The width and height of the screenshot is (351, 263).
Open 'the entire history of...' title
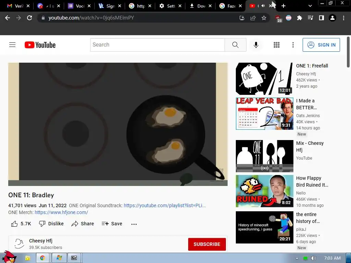pos(308,218)
